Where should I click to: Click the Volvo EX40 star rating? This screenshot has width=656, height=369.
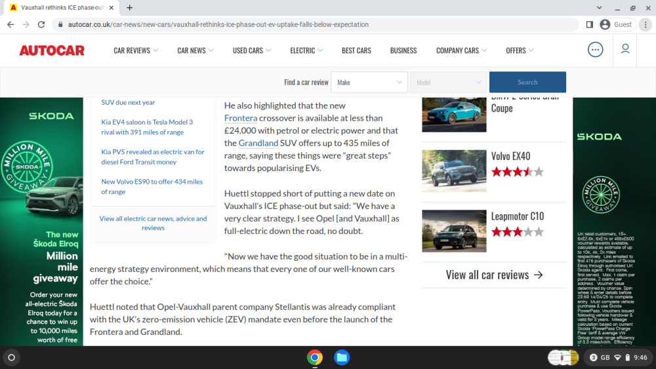[x=518, y=172]
